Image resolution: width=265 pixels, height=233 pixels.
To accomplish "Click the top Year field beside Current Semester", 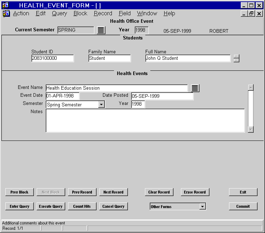I will [x=142, y=30].
